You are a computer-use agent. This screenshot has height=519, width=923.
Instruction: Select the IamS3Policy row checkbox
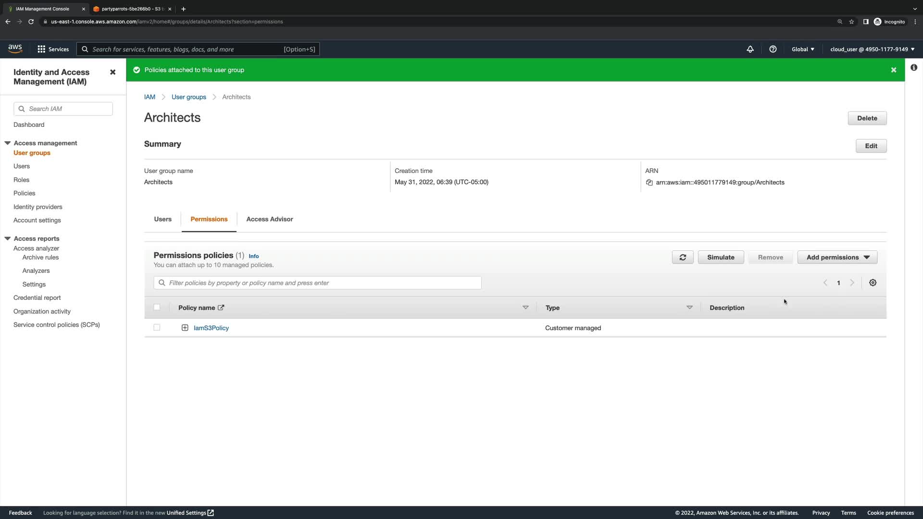pos(157,327)
